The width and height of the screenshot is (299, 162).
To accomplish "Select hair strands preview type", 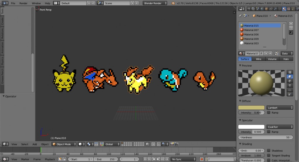I will [x=290, y=90].
